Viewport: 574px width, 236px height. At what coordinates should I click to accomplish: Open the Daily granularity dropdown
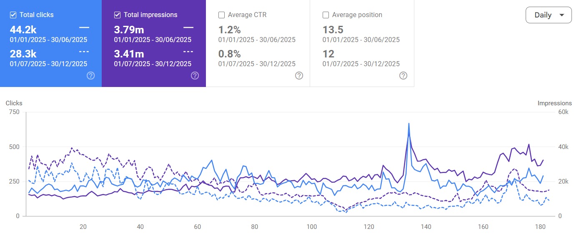tap(549, 15)
